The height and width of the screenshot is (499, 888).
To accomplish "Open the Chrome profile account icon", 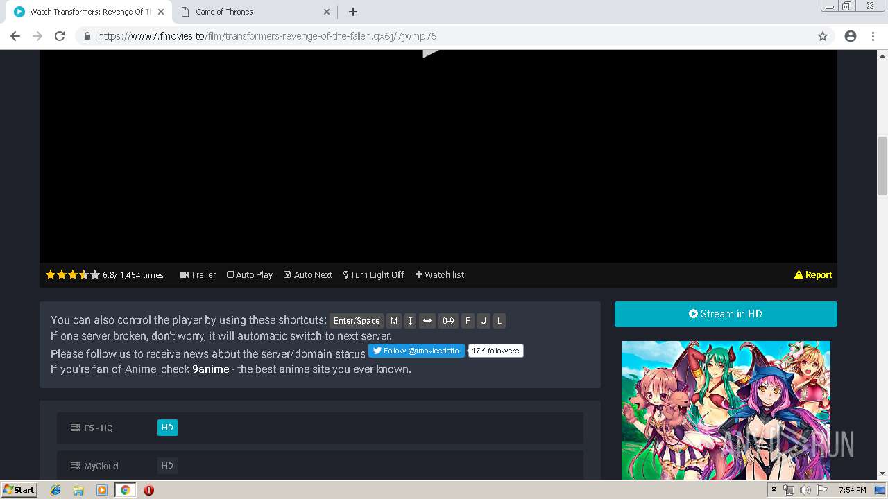I will point(851,36).
